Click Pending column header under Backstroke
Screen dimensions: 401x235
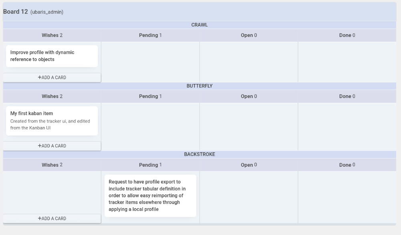(150, 165)
